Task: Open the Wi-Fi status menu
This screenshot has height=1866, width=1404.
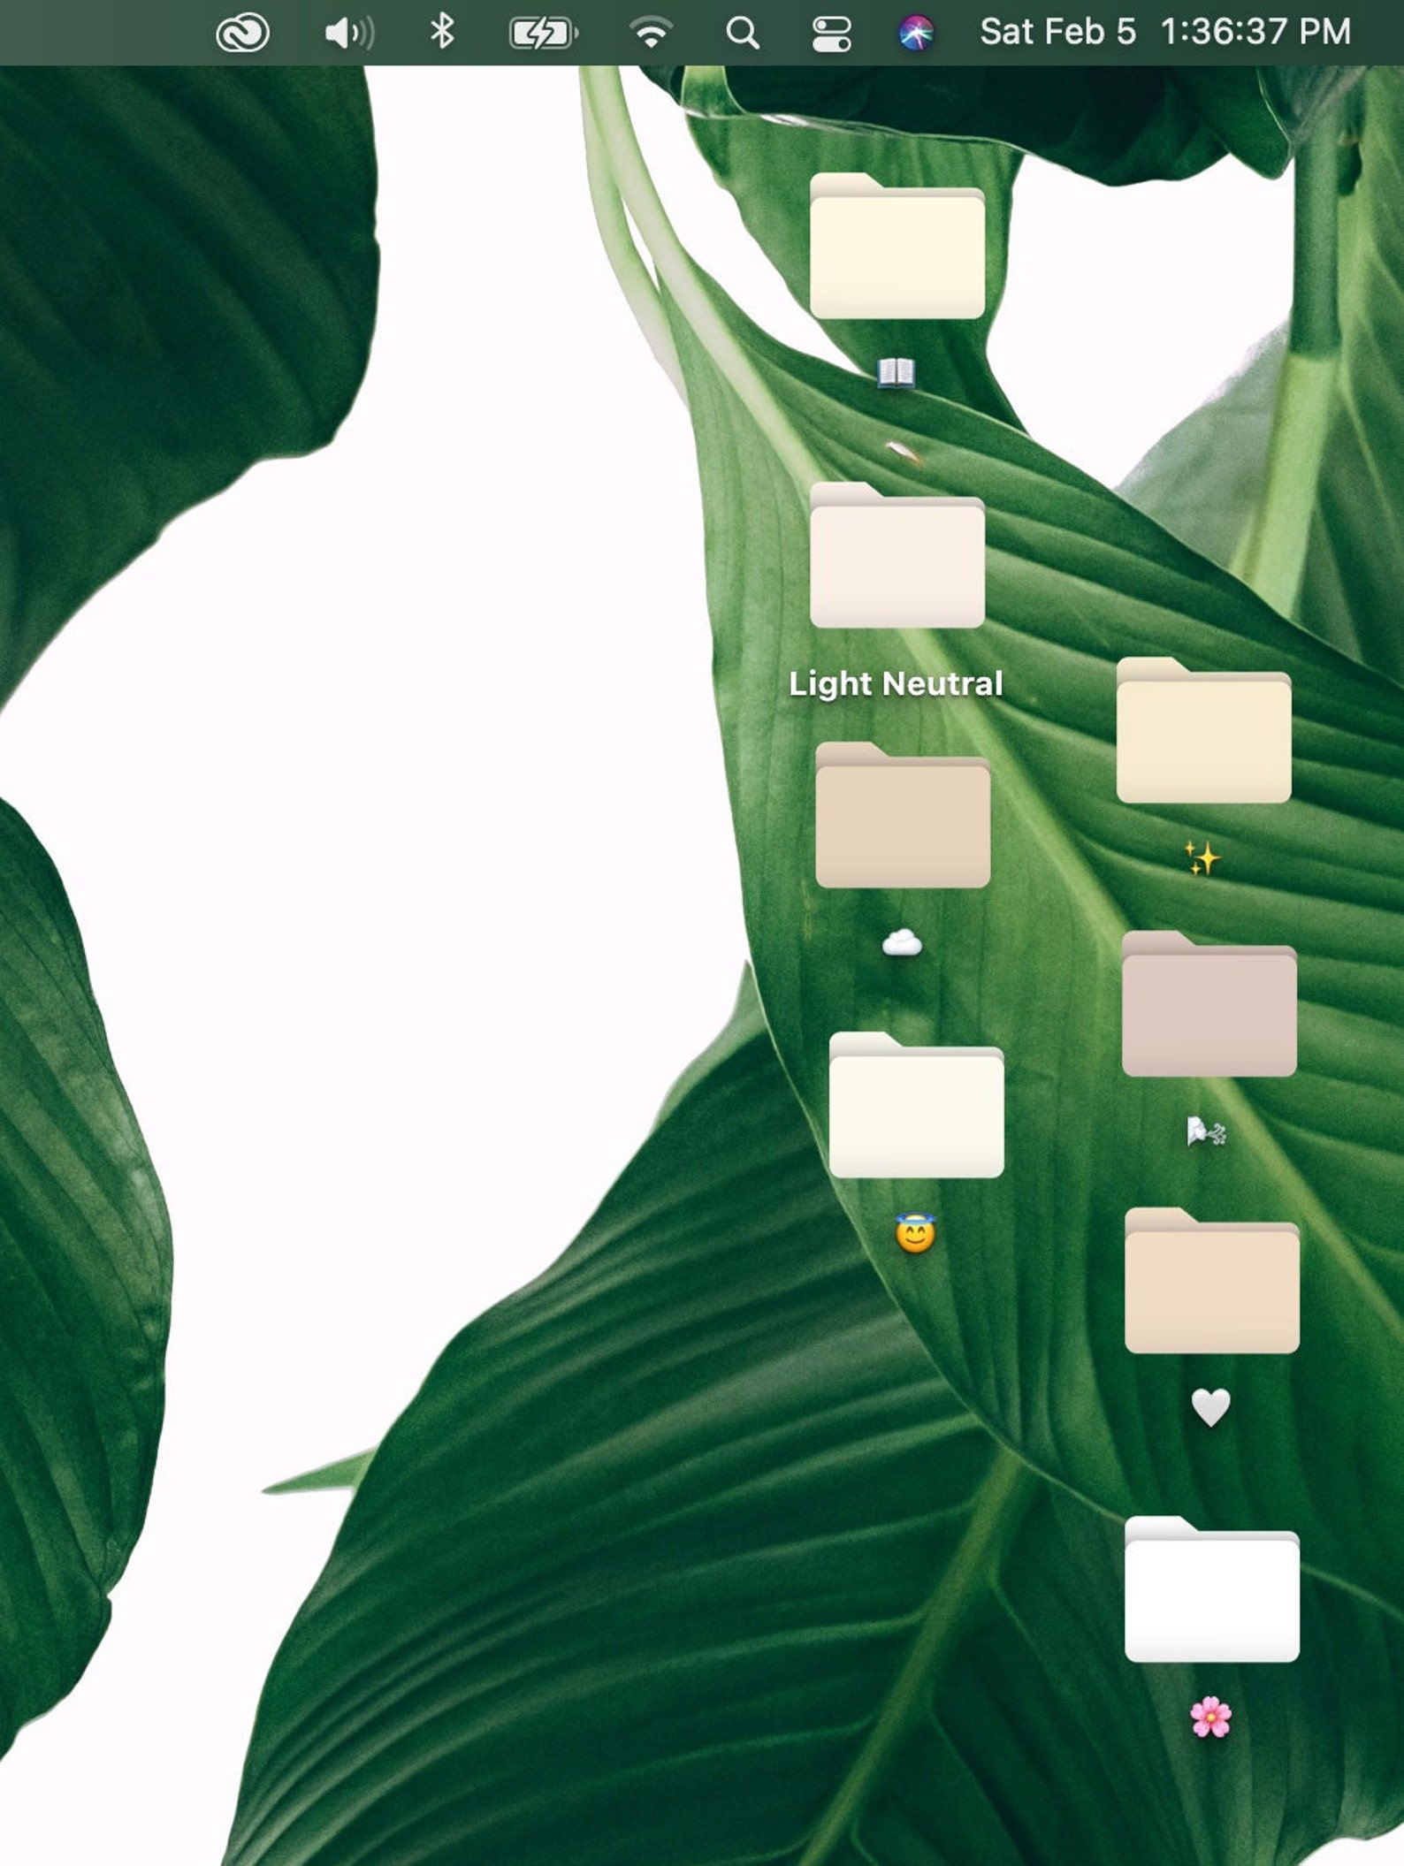Action: tap(651, 33)
